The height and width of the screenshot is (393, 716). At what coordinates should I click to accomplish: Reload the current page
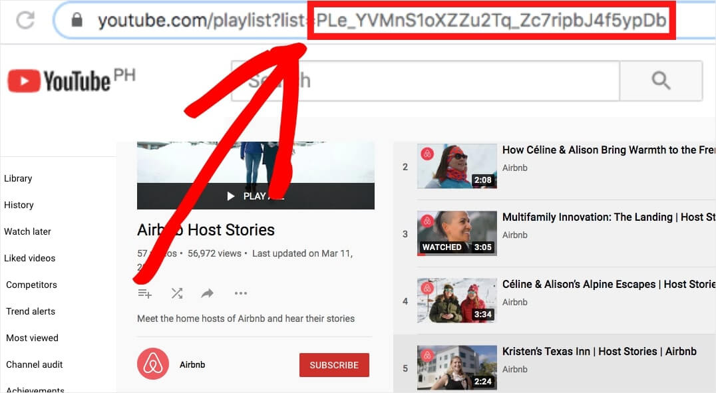click(x=25, y=20)
